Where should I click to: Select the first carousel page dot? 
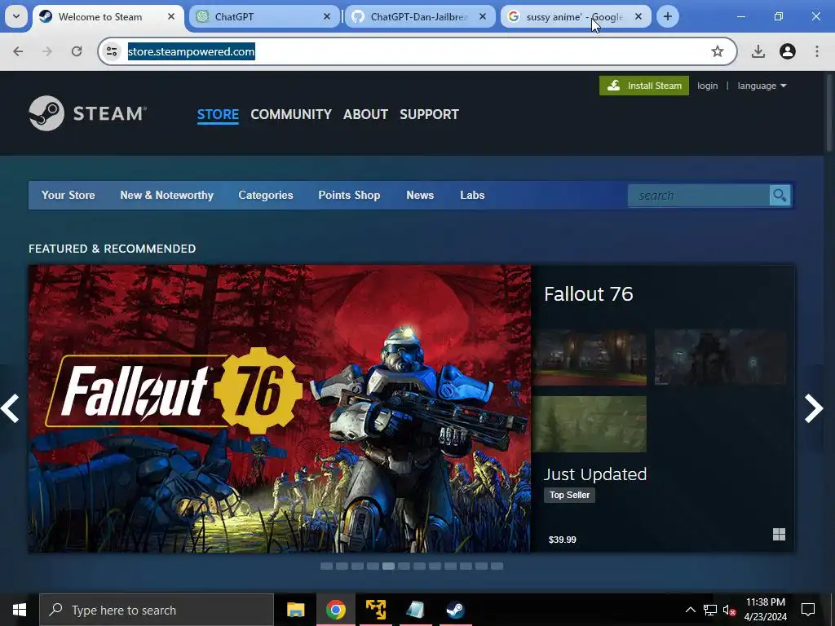[x=326, y=566]
